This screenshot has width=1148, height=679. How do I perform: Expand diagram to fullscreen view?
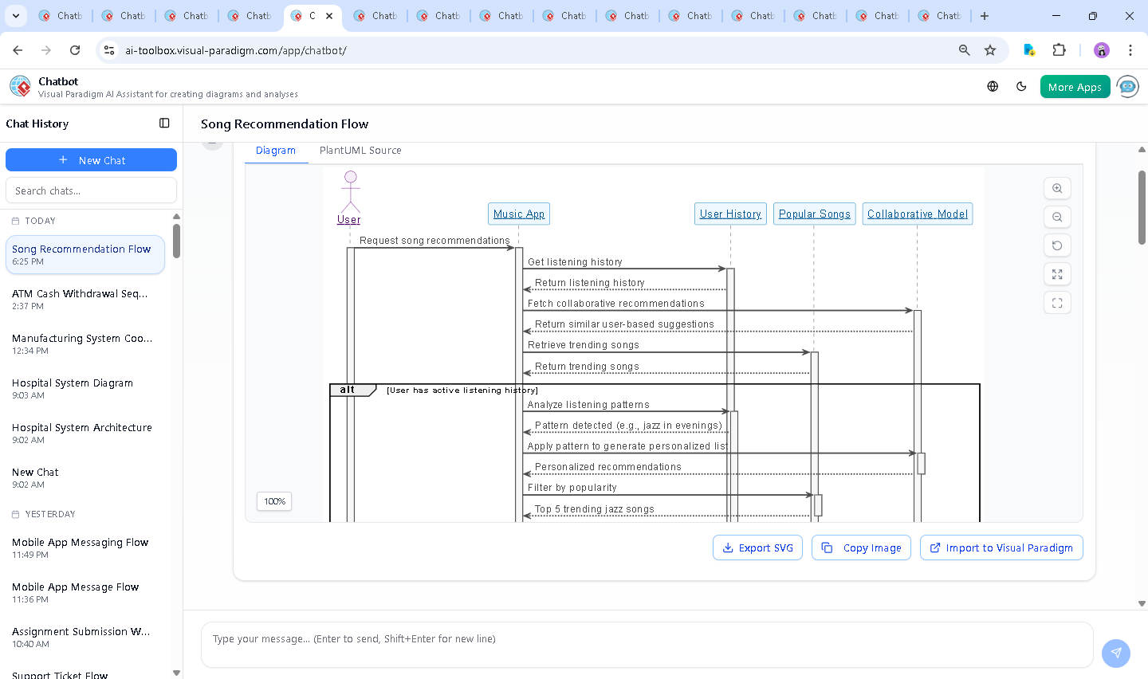(1056, 273)
